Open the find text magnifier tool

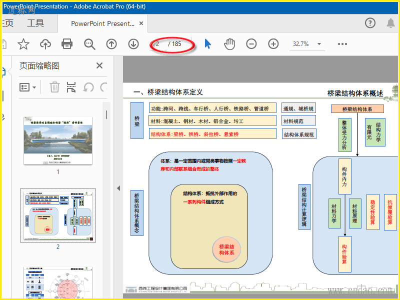(89, 44)
